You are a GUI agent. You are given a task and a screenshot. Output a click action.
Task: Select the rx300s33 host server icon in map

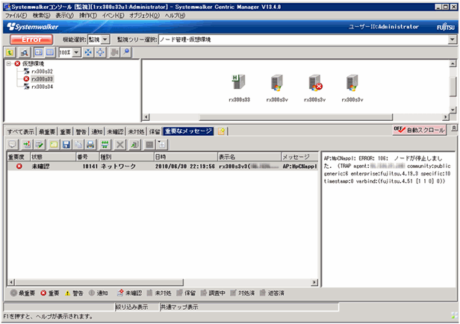click(239, 84)
